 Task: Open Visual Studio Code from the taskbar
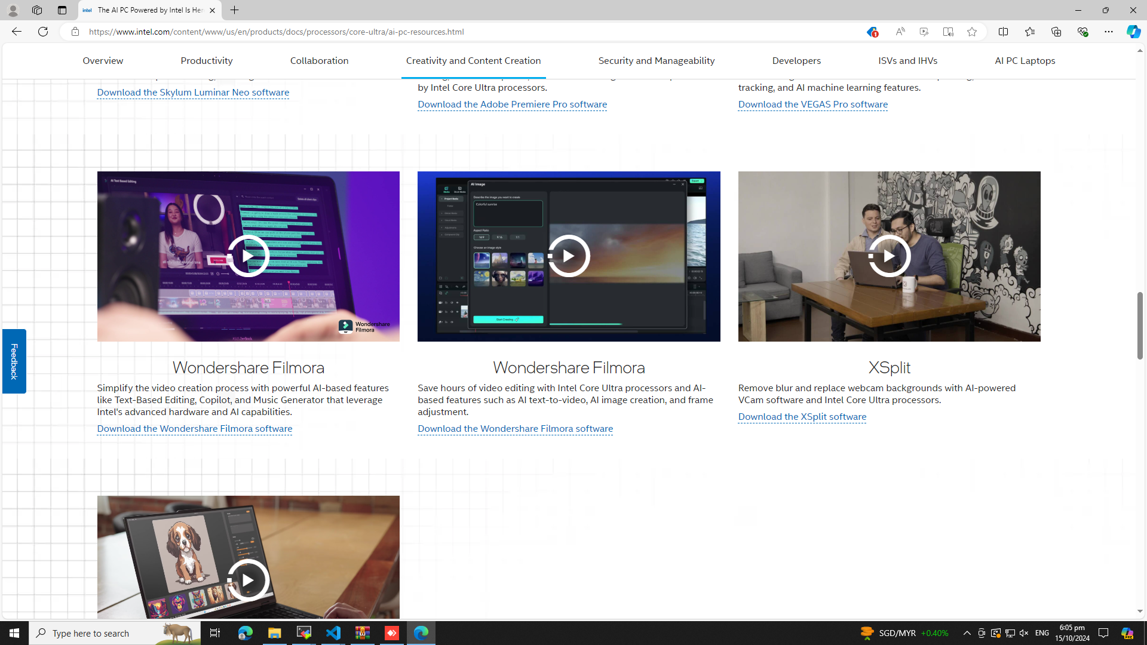[333, 633]
